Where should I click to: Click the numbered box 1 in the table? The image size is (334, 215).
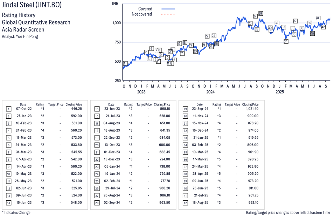[8, 109]
